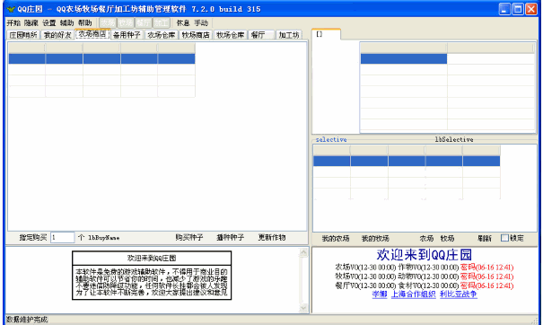Open the 牧场商店 tab
The width and height of the screenshot is (543, 325).
196,35
